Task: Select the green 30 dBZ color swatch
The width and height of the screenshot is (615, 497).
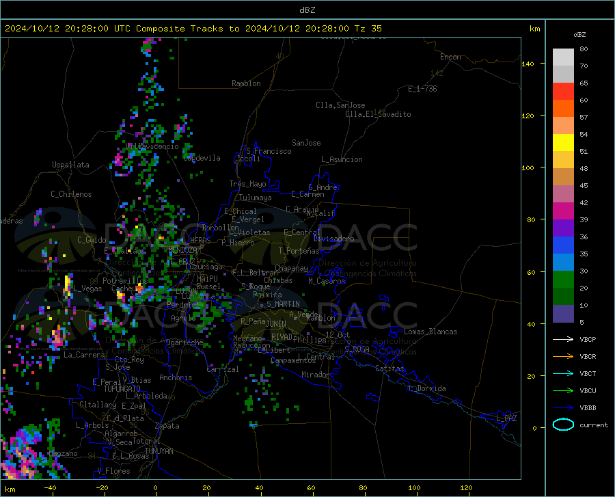Action: pyautogui.click(x=563, y=280)
